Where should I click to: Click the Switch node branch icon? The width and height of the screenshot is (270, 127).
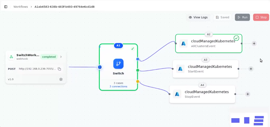coord(118,64)
